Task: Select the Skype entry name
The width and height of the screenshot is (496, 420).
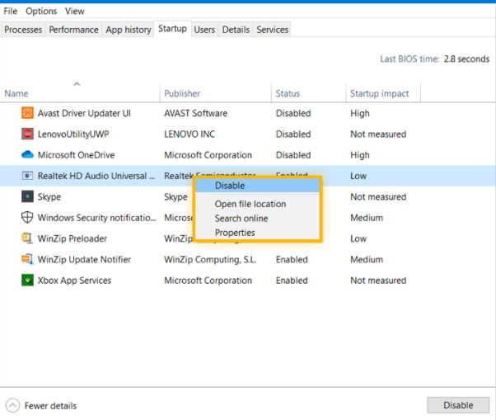Action: coord(49,196)
